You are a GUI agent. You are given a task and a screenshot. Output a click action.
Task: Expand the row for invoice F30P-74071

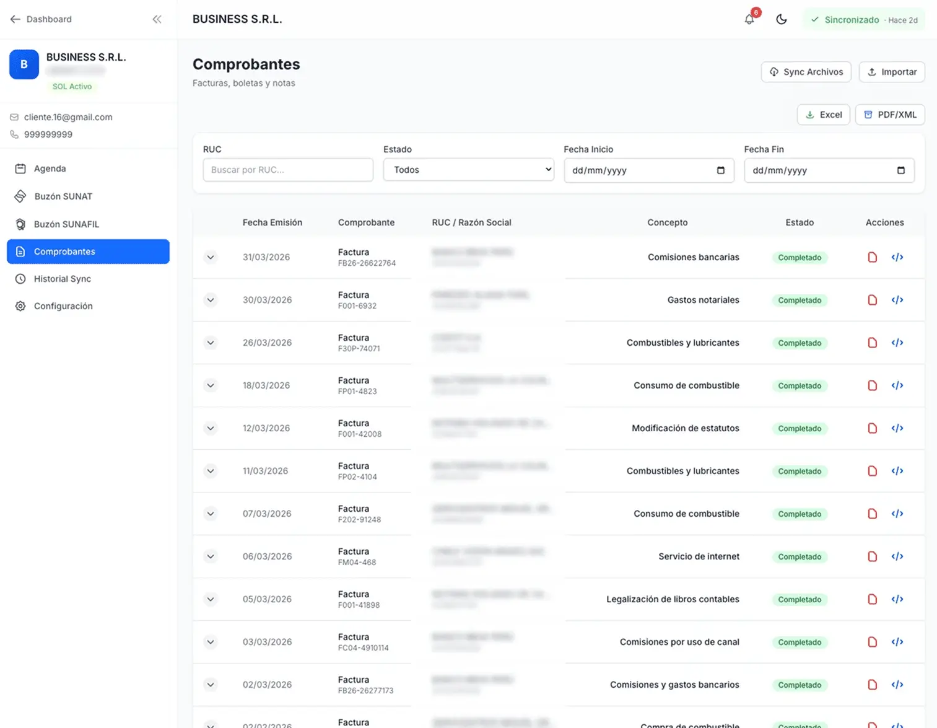tap(211, 343)
